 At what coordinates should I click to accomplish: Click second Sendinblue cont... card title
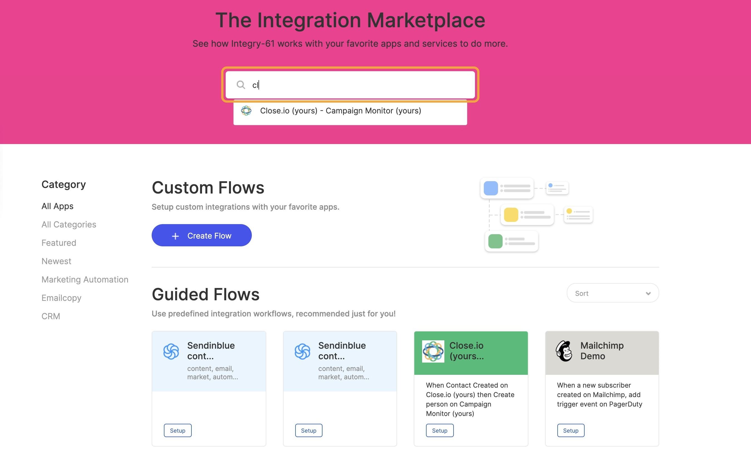coord(342,351)
